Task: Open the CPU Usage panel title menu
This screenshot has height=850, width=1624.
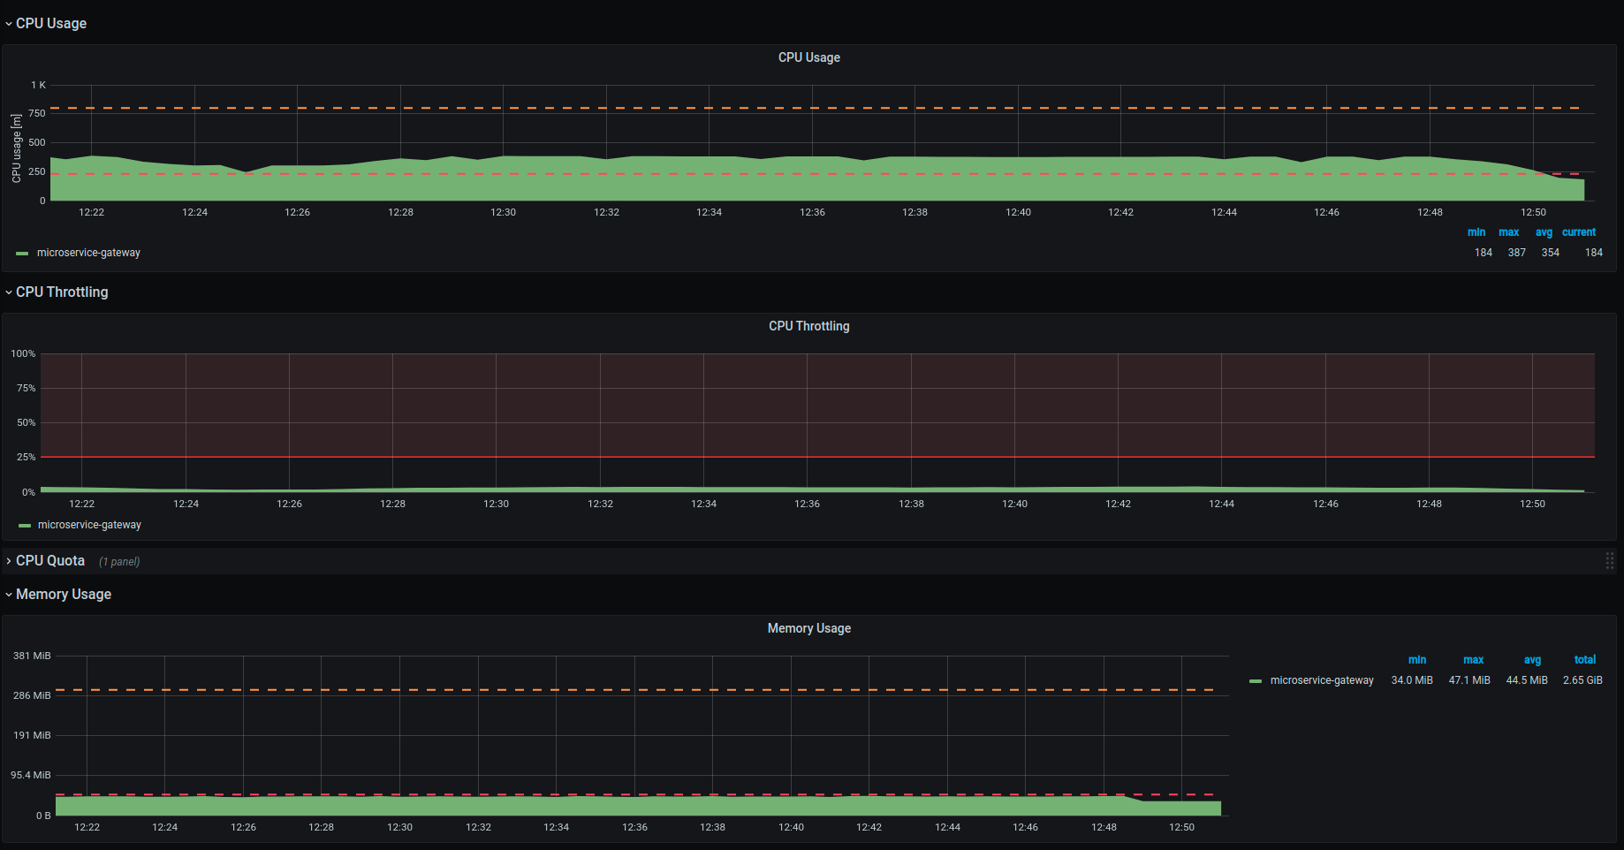Action: coord(809,57)
